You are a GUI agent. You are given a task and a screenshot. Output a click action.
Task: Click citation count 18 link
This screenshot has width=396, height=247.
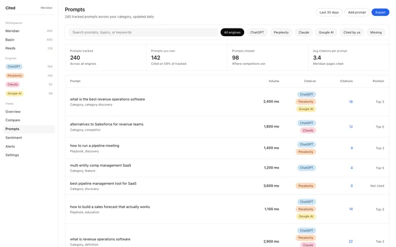(x=350, y=102)
